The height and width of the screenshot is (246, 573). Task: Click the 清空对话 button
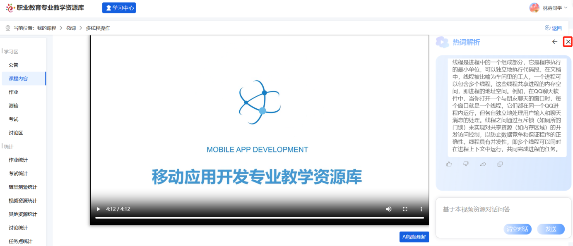(518, 229)
